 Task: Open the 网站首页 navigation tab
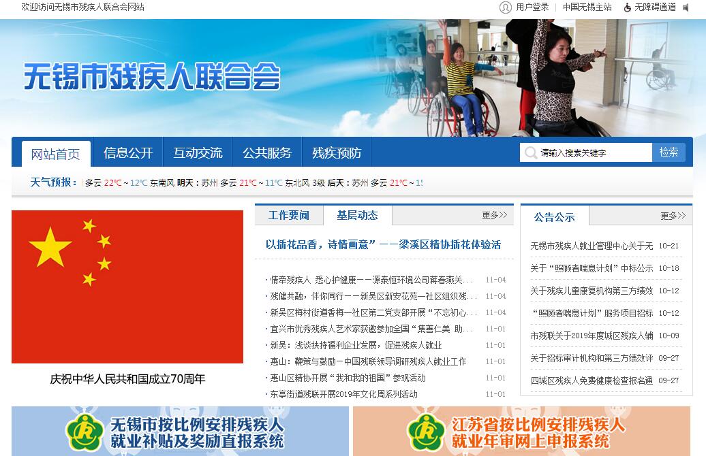[55, 154]
